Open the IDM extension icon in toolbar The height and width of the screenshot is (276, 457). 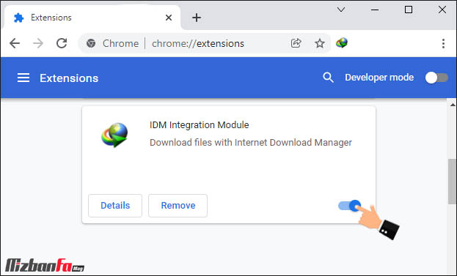[342, 43]
